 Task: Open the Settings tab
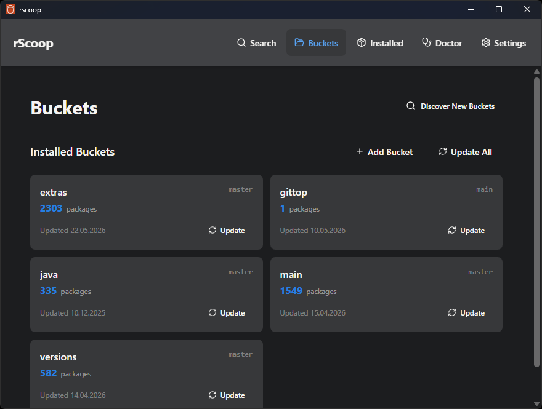(x=504, y=43)
